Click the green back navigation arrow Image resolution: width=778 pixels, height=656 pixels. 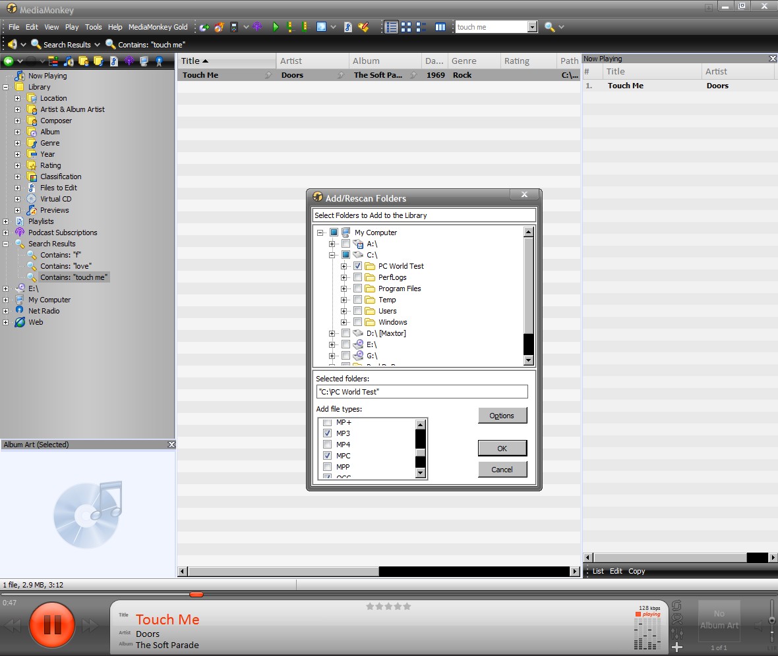pos(9,61)
